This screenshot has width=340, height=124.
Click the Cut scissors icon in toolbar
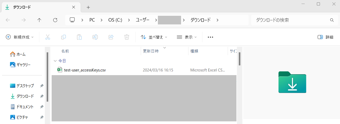(48, 37)
